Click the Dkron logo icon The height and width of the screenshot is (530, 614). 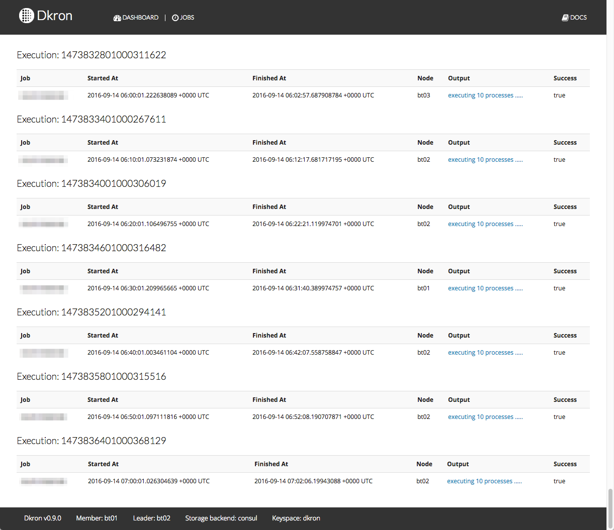[x=26, y=16]
